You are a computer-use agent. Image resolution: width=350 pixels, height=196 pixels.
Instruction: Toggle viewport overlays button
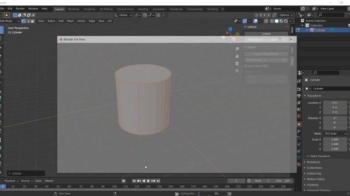click(x=255, y=21)
